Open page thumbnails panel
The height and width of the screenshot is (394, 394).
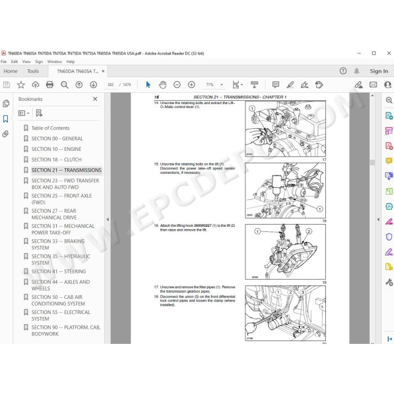pyautogui.click(x=6, y=104)
